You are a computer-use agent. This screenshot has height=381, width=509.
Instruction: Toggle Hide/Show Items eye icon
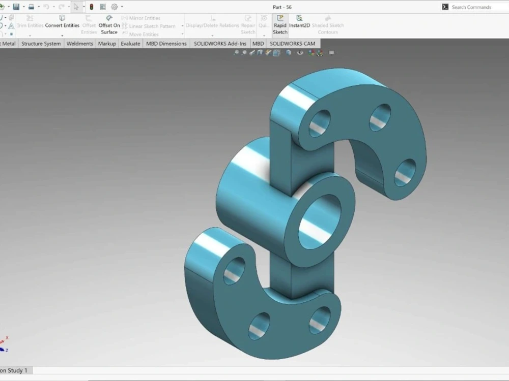(x=300, y=52)
